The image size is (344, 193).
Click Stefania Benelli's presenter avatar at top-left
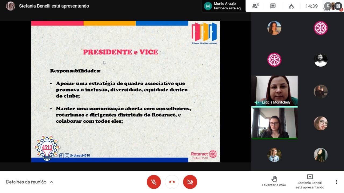pyautogui.click(x=10, y=6)
